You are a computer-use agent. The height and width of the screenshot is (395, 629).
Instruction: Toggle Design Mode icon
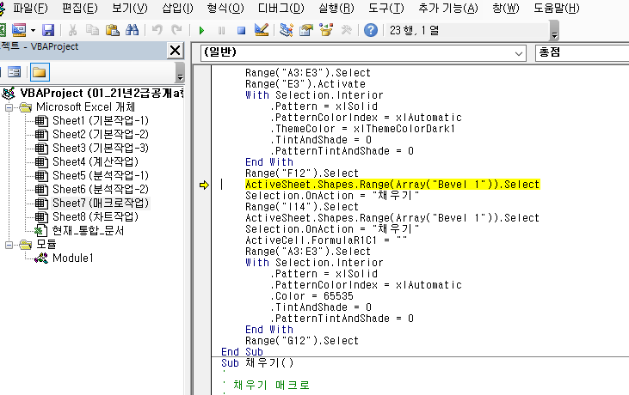pyautogui.click(x=261, y=30)
